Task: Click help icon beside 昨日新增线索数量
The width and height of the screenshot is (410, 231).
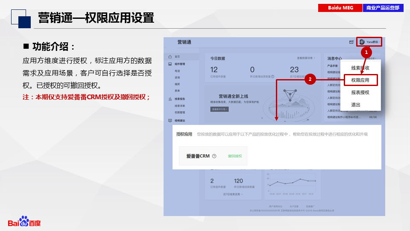Action: 273,77
